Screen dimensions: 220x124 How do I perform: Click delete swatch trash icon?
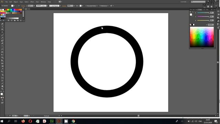(21, 21)
